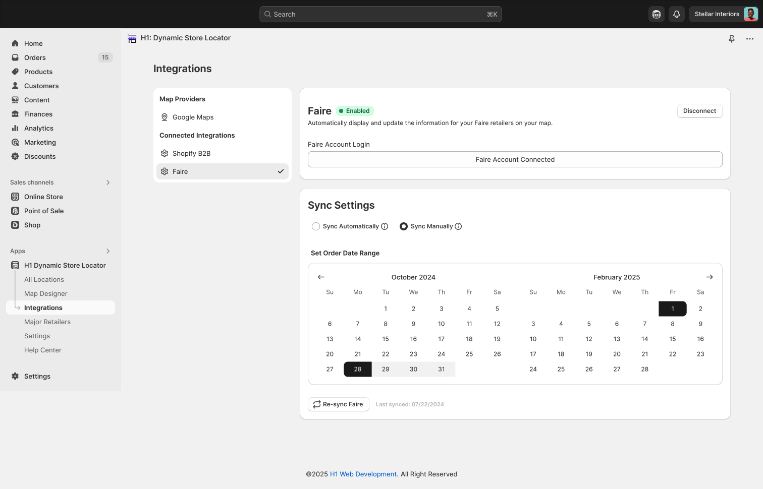Click the Orders count badge 15
Screen dimensions: 763x489
(105, 57)
